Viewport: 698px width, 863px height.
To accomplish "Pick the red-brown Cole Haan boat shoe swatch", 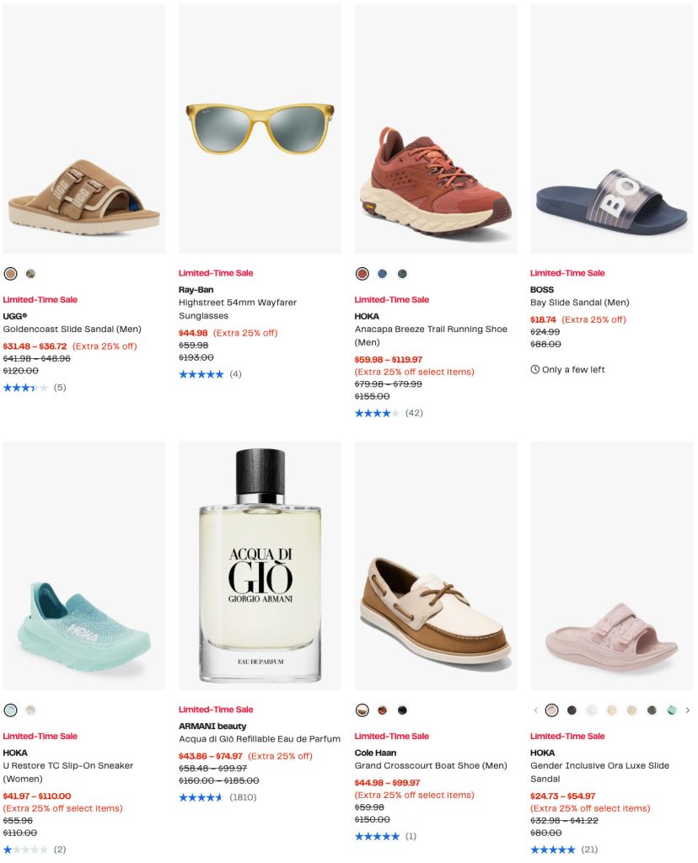I will (x=382, y=710).
